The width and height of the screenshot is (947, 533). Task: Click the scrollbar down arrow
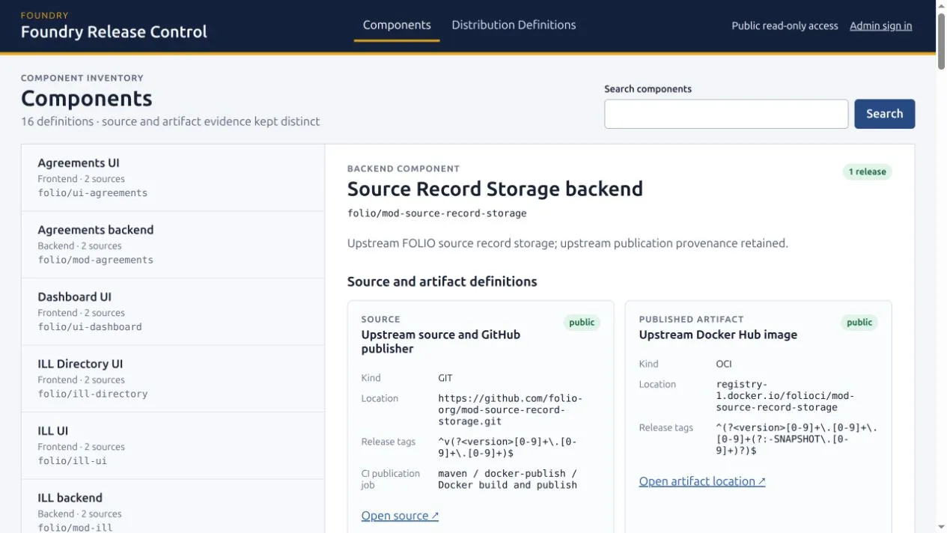(941, 527)
